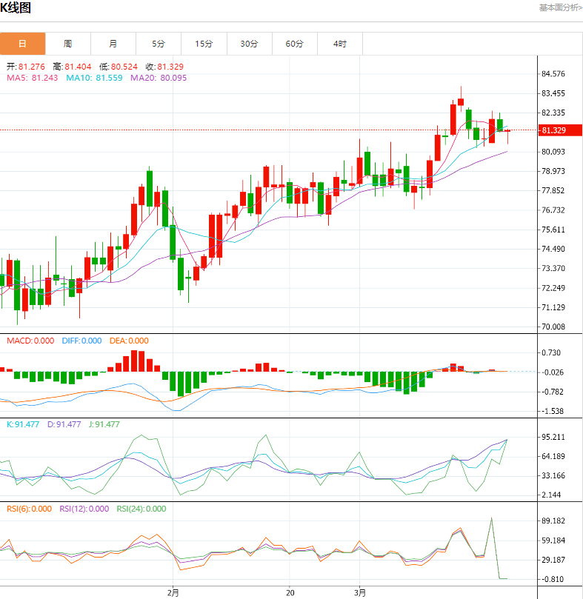Open the 5分 five-minute chart tab
Image resolution: width=583 pixels, height=599 pixels.
pyautogui.click(x=159, y=44)
